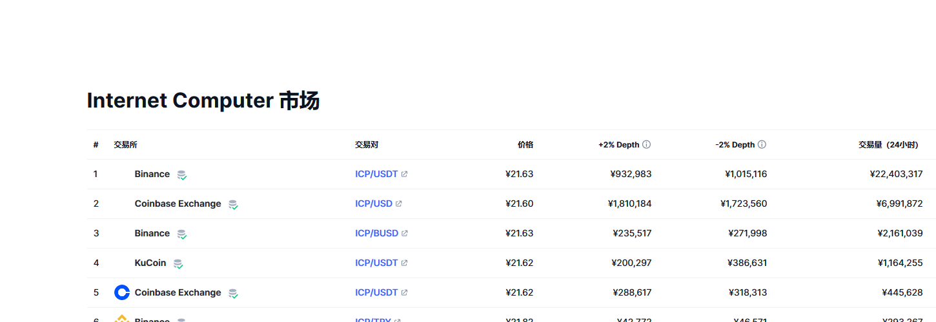Click -2% depth value ¥318,313
This screenshot has height=322, width=936.
point(748,292)
